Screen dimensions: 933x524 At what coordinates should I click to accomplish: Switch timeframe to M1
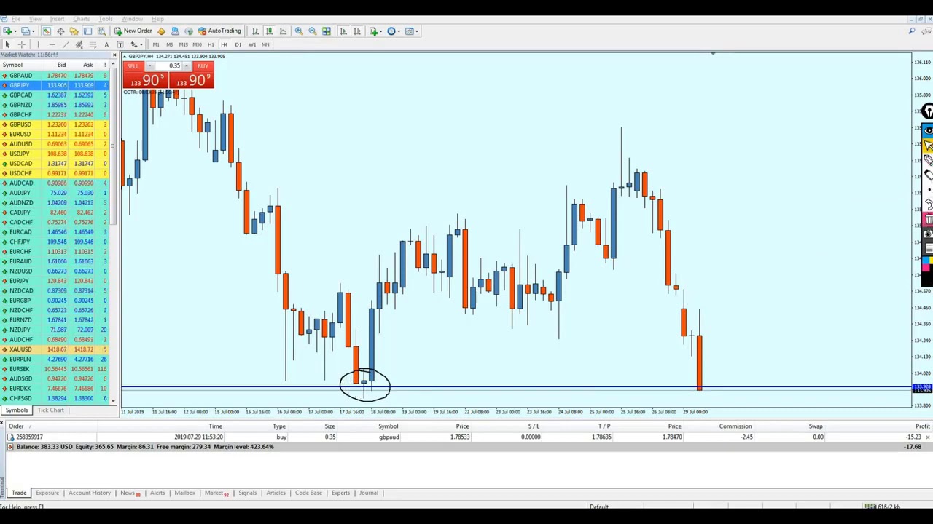[x=156, y=44]
